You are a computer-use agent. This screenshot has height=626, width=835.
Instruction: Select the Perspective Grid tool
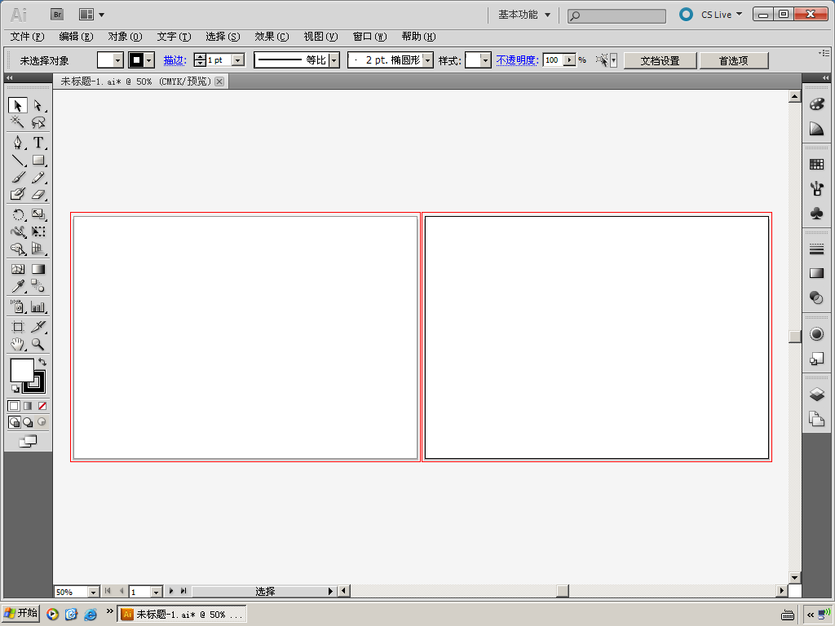(x=38, y=249)
